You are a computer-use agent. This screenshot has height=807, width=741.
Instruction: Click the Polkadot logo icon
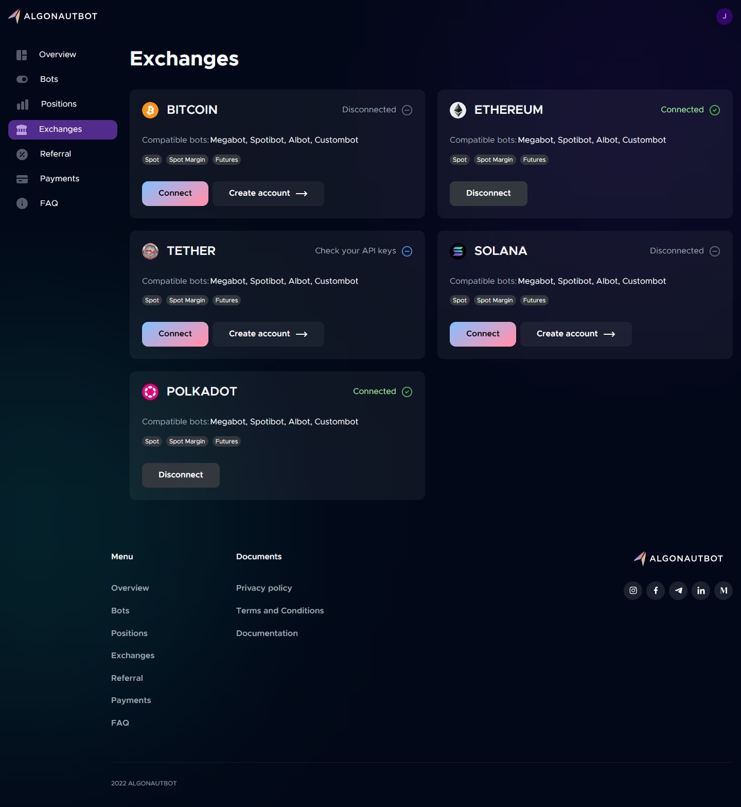(150, 391)
